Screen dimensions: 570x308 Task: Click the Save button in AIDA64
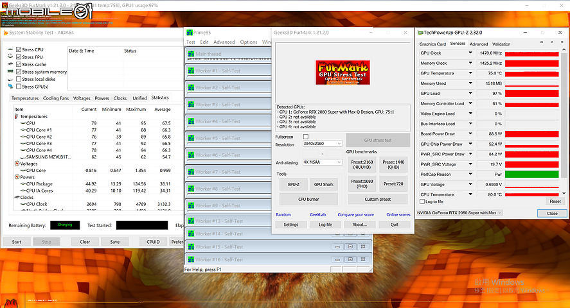pyautogui.click(x=114, y=242)
